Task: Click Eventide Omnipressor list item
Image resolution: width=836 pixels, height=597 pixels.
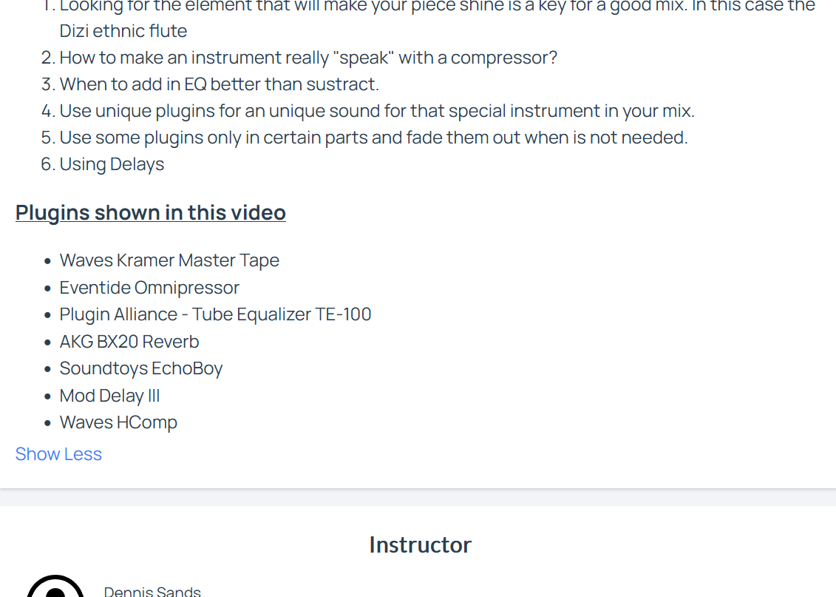Action: 149,288
